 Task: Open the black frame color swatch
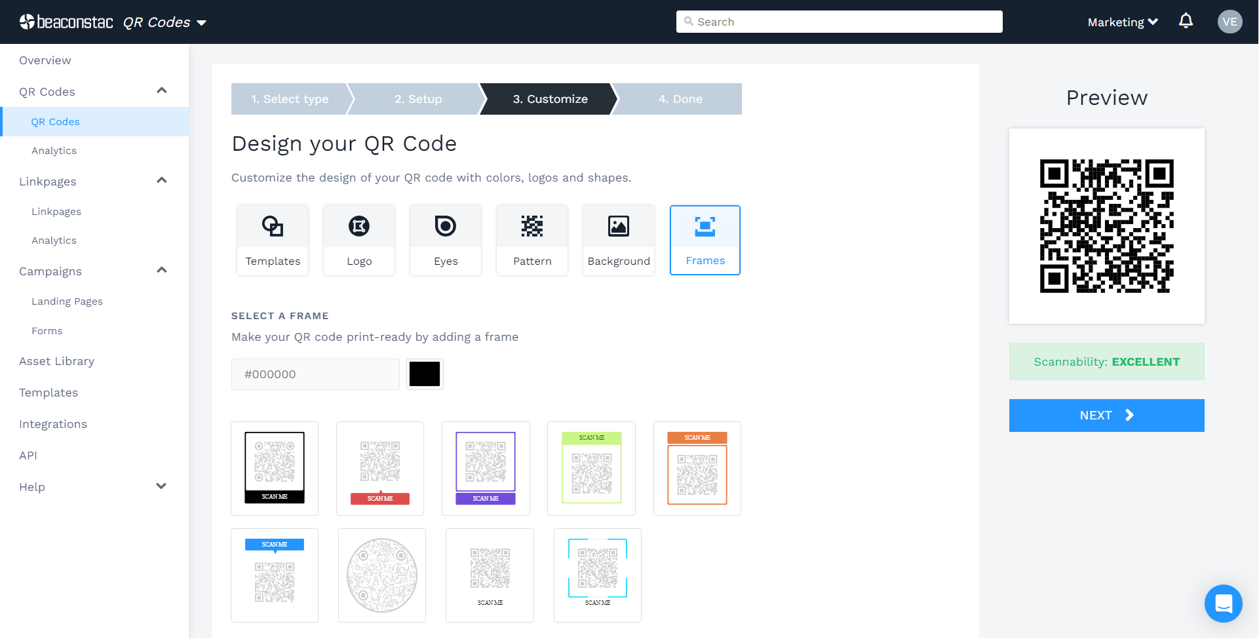(425, 374)
